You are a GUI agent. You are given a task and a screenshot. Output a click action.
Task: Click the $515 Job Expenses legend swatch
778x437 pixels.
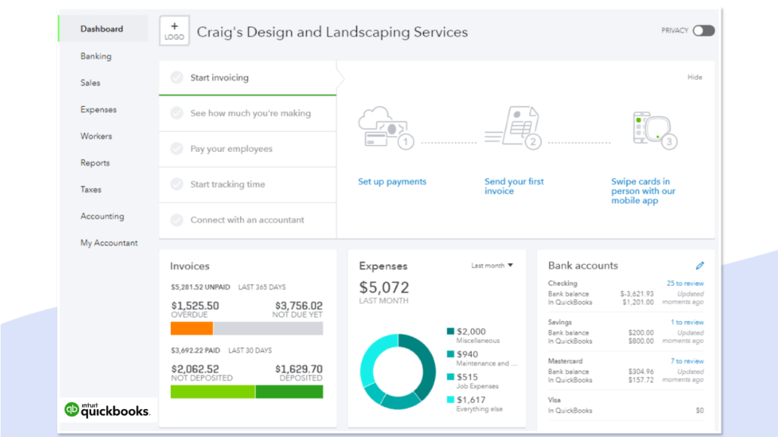(451, 377)
